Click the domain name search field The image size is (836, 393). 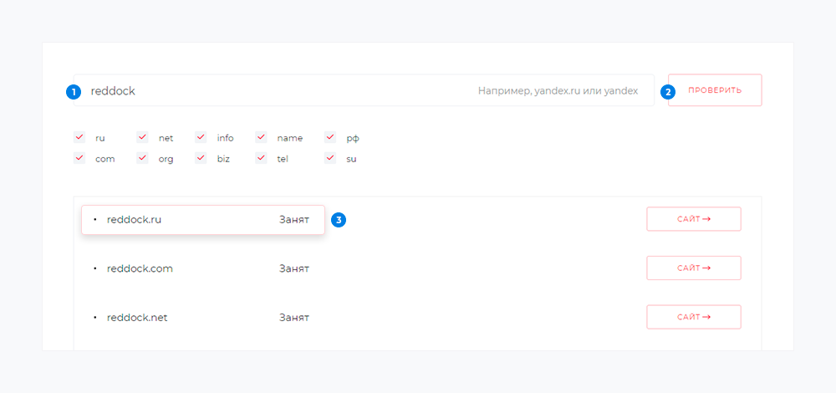point(276,90)
